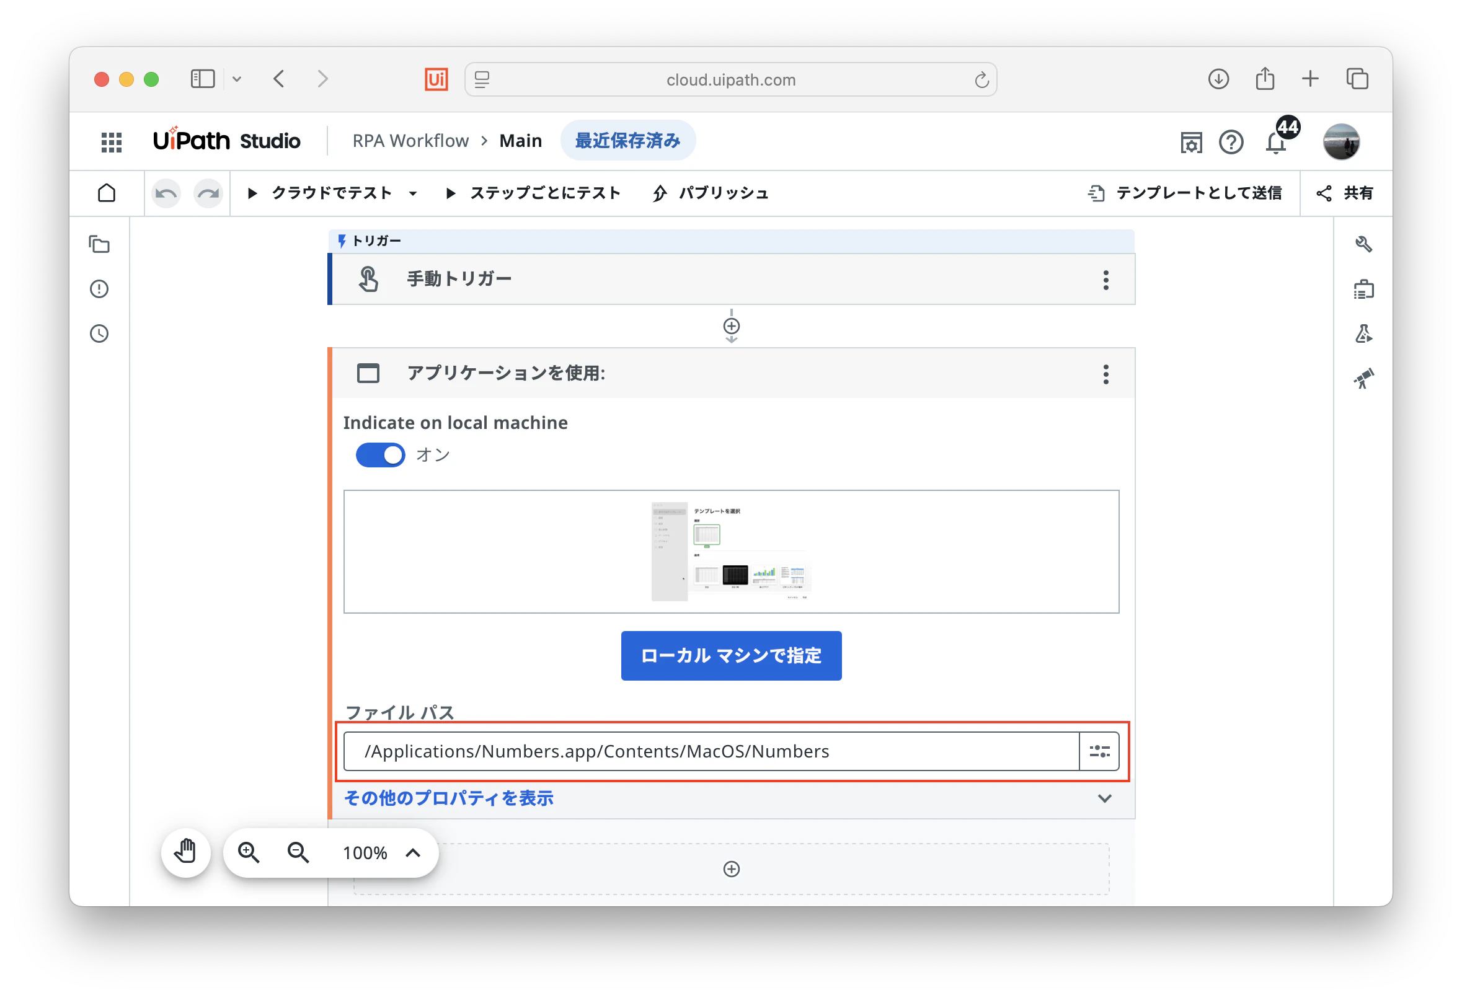Click その他のプロパティを表示 link
The image size is (1462, 998).
pos(448,798)
